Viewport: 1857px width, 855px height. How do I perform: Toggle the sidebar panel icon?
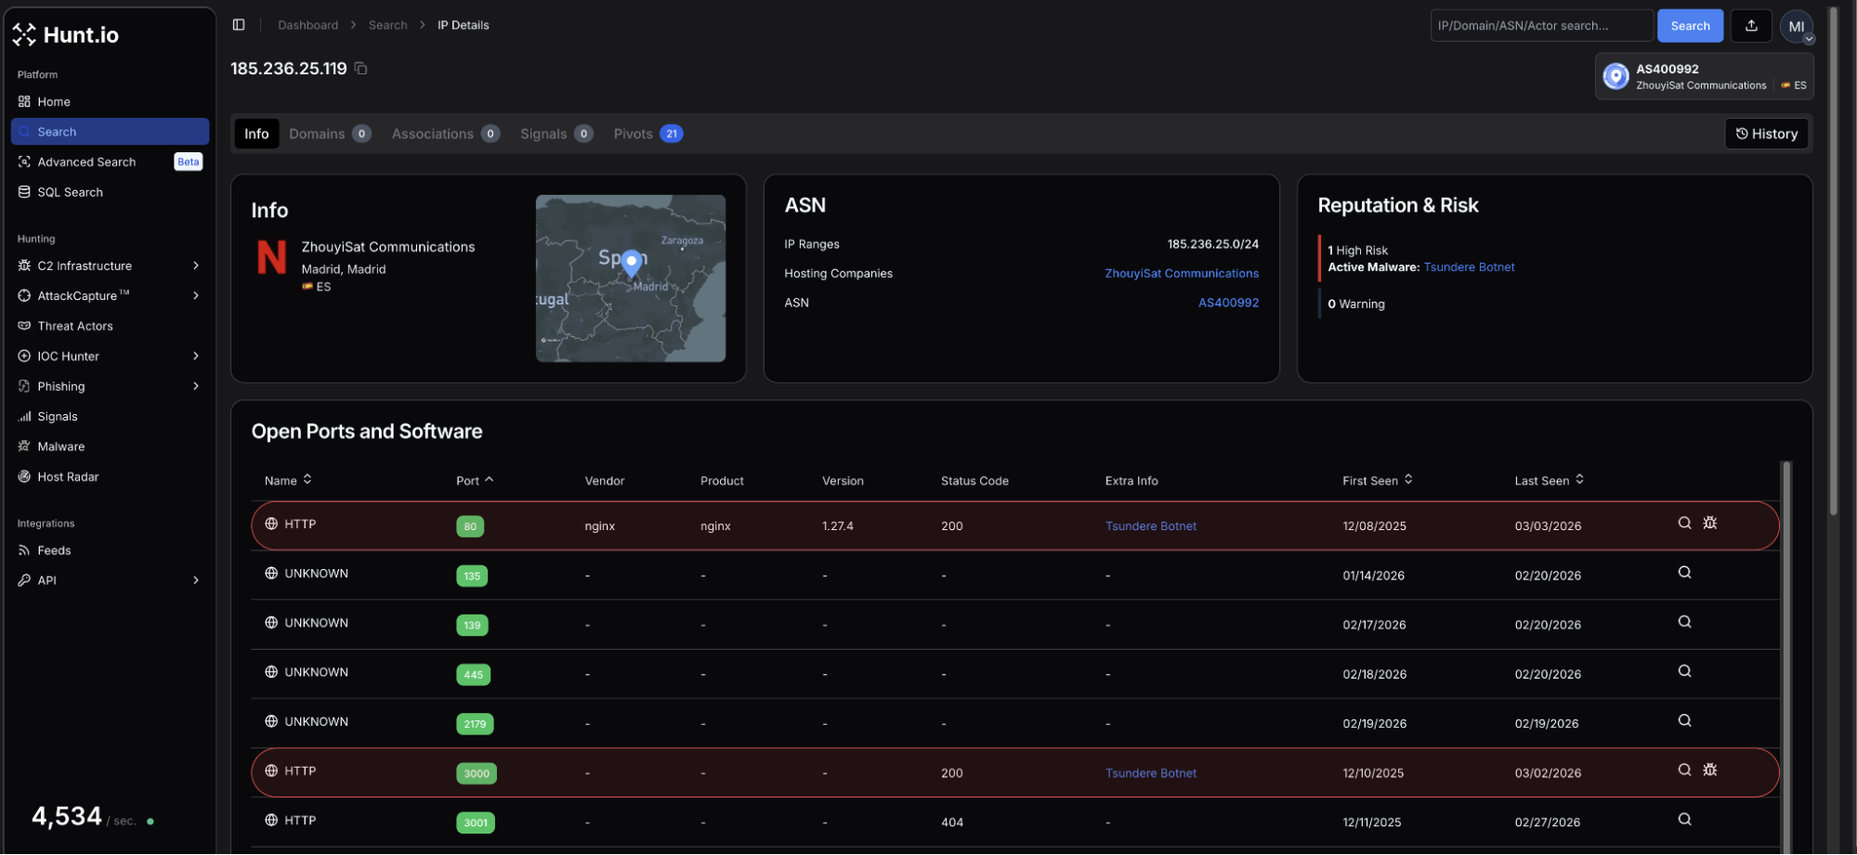[239, 25]
